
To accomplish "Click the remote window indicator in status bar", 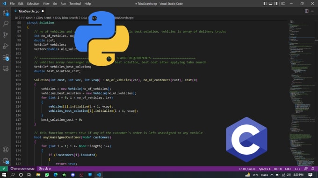I will pos(4,169).
